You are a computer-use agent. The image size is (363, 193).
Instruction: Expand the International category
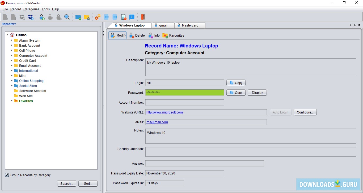tap(11, 71)
